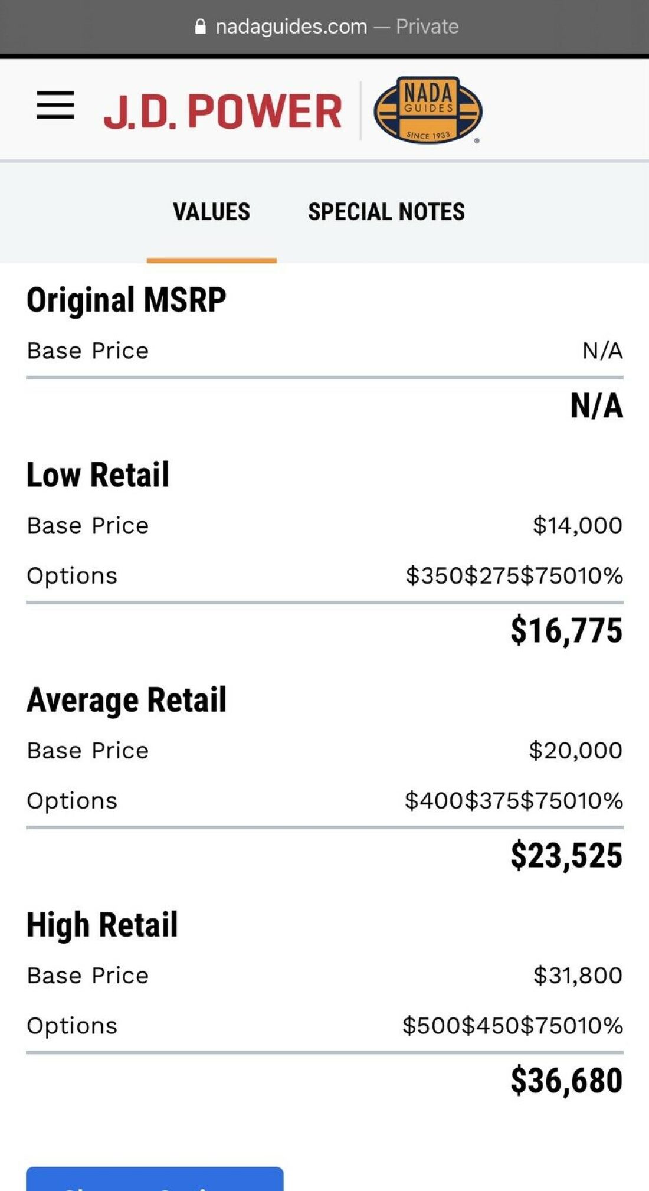Click the $31,800 base price value

coord(578,976)
